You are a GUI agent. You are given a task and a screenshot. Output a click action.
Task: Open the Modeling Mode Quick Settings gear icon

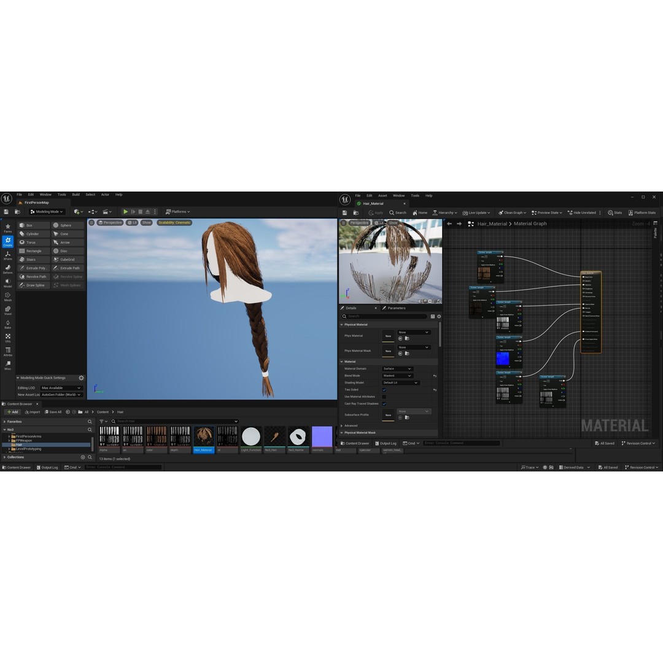pyautogui.click(x=80, y=378)
